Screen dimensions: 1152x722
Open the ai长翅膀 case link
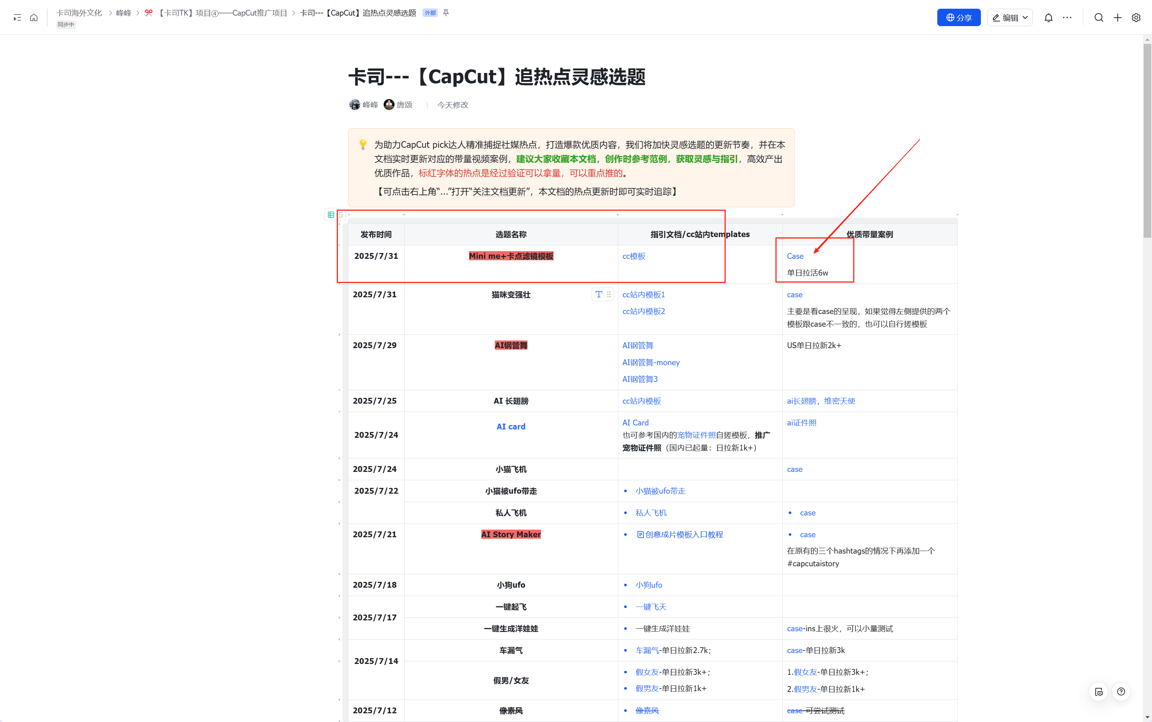pyautogui.click(x=801, y=401)
